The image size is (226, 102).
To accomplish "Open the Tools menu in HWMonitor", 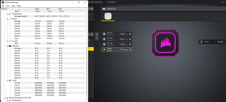I will [x=13, y=6].
